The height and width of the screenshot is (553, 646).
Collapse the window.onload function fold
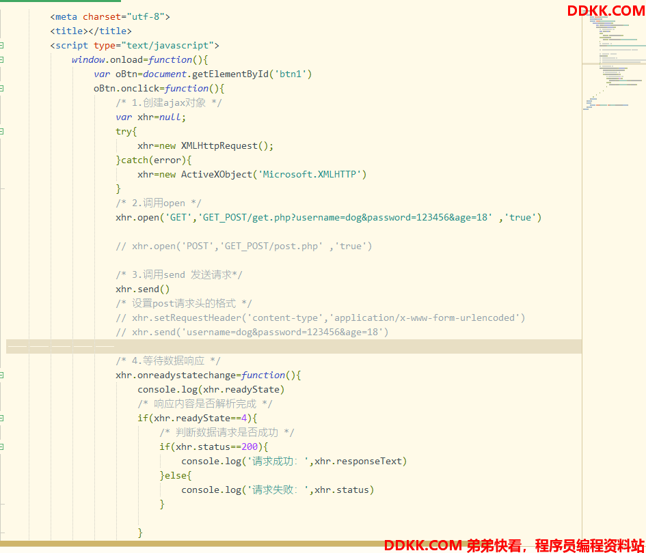(x=1, y=59)
